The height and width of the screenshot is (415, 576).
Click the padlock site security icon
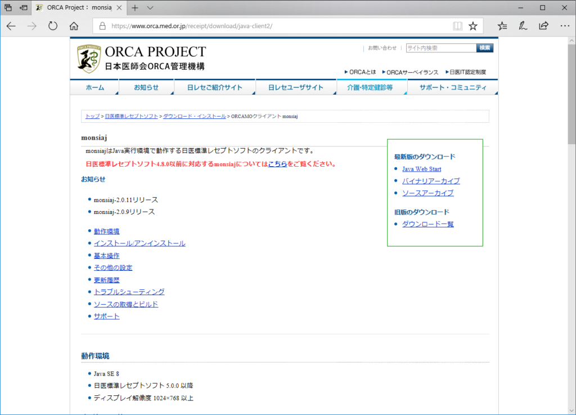pos(102,26)
